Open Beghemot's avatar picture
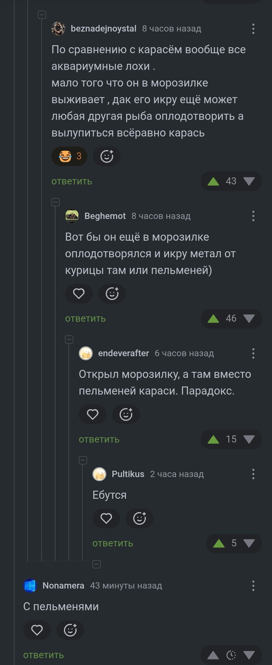The image size is (272, 665). click(x=72, y=216)
